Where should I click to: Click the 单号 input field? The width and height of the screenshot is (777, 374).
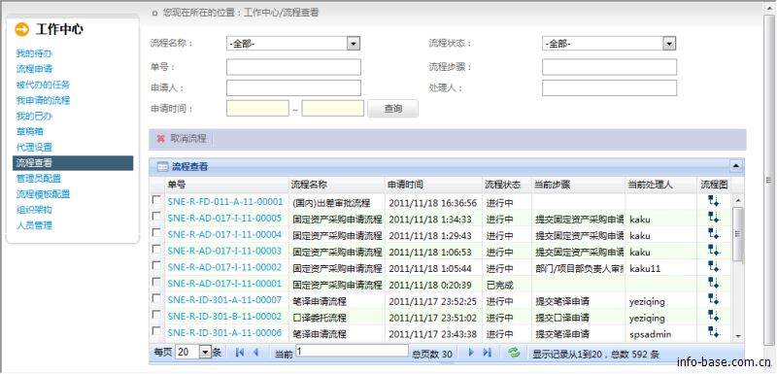(294, 67)
